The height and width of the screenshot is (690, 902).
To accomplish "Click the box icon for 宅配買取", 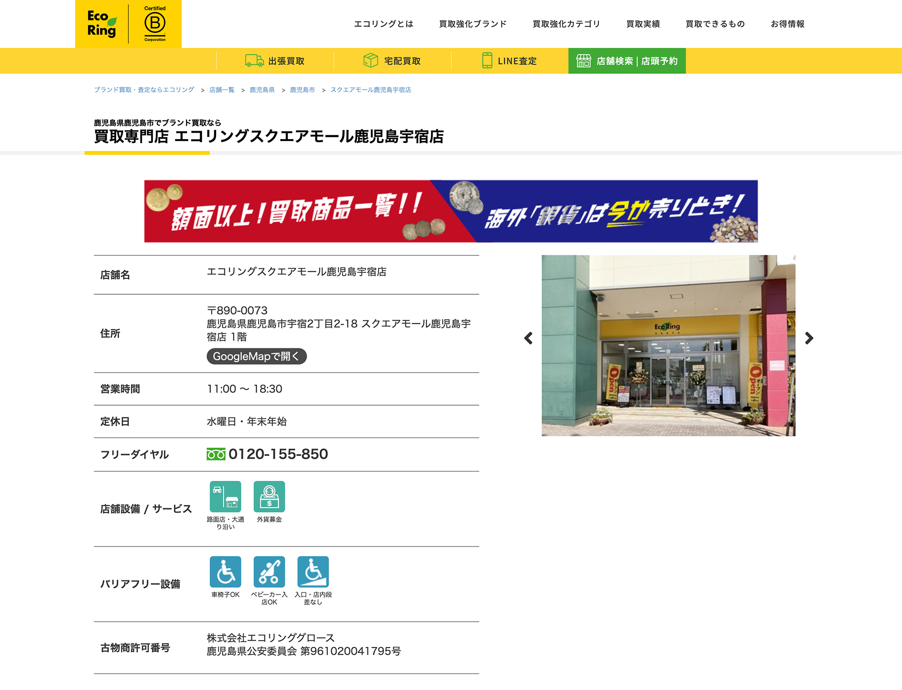I will click(371, 61).
